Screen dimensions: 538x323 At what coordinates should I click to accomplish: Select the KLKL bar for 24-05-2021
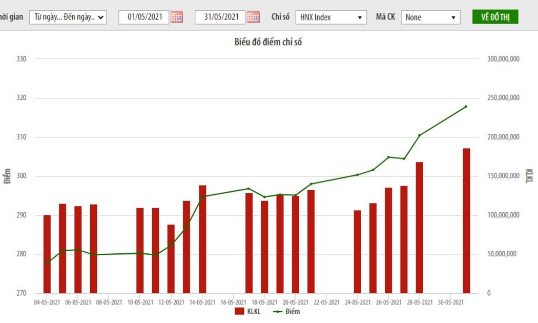point(357,252)
